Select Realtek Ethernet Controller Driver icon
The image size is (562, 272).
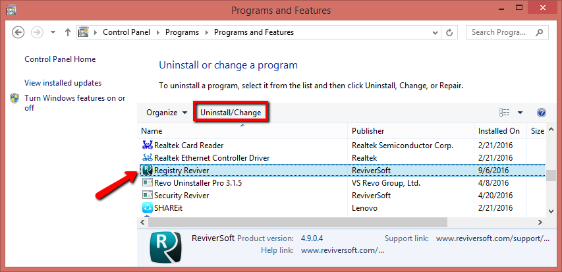click(x=148, y=157)
